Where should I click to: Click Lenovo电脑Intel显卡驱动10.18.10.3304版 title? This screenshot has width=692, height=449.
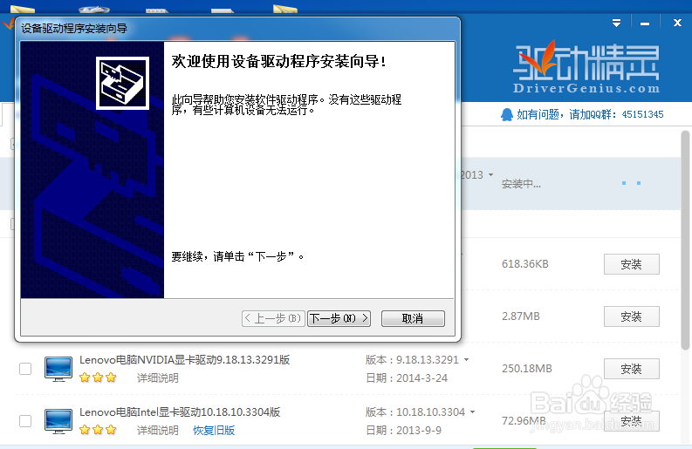coord(180,412)
